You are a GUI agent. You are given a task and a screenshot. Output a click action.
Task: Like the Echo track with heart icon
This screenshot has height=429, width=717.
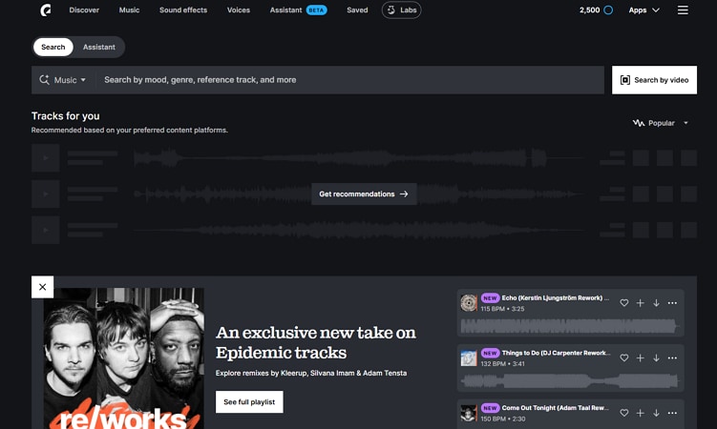tap(624, 302)
